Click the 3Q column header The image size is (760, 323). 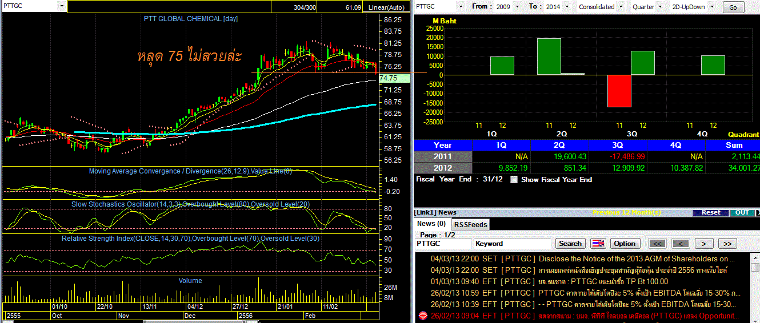618,145
